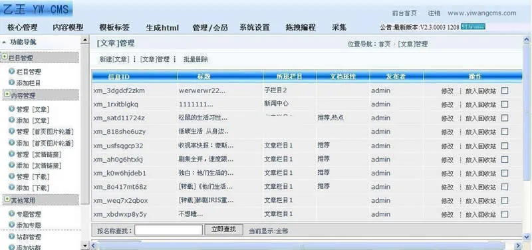Click the main vertical scrollbar up arrow
532x250 pixels.
pos(527,40)
